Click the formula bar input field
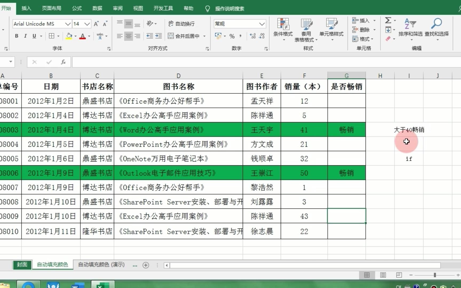Image resolution: width=461 pixels, height=288 pixels. [x=266, y=62]
